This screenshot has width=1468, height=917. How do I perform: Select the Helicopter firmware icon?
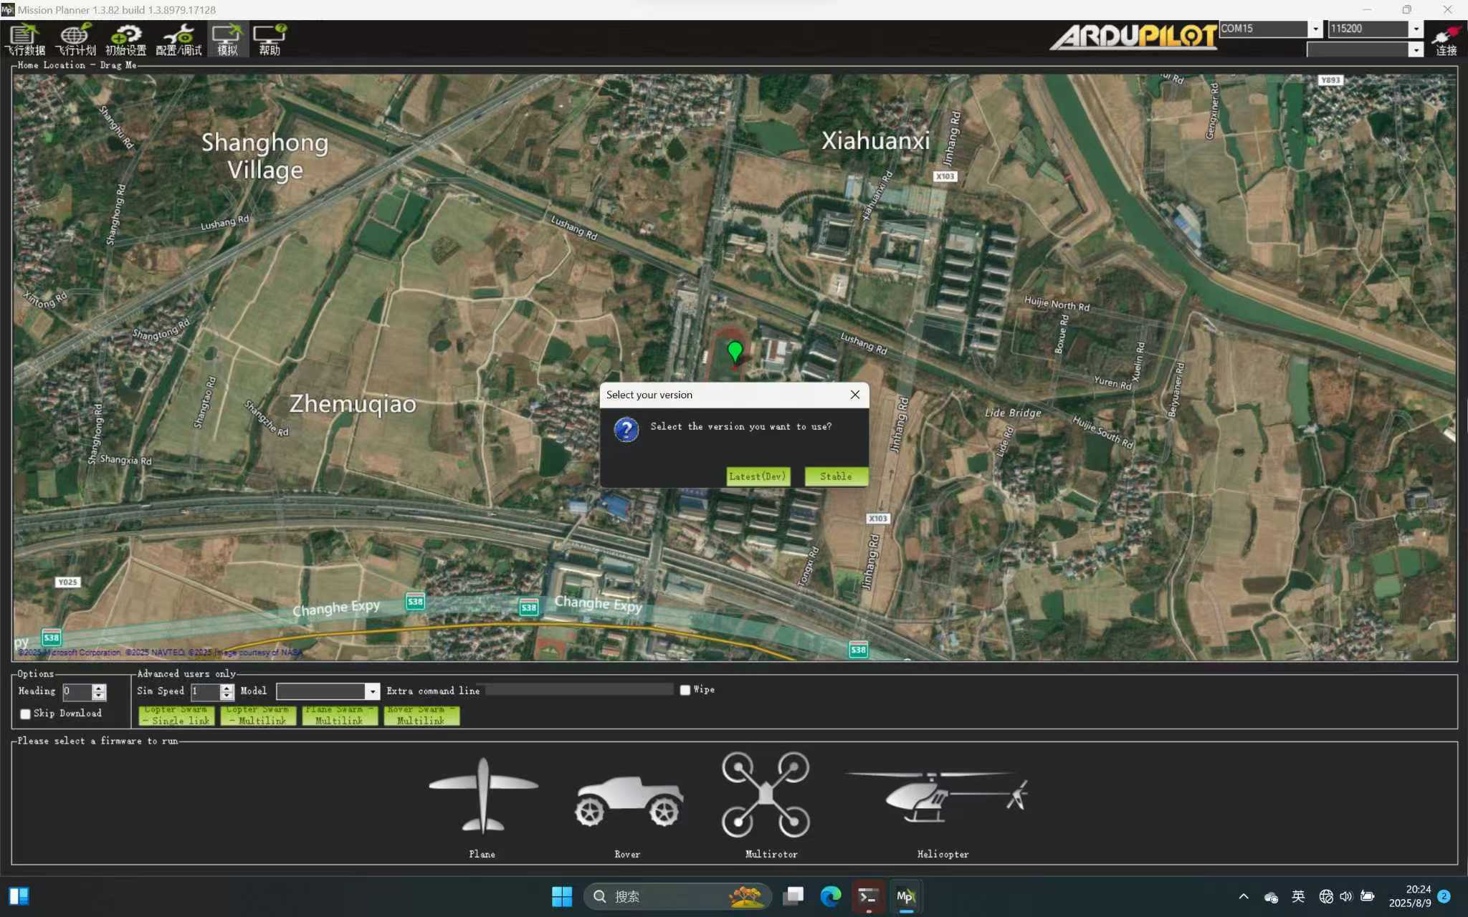(x=938, y=796)
